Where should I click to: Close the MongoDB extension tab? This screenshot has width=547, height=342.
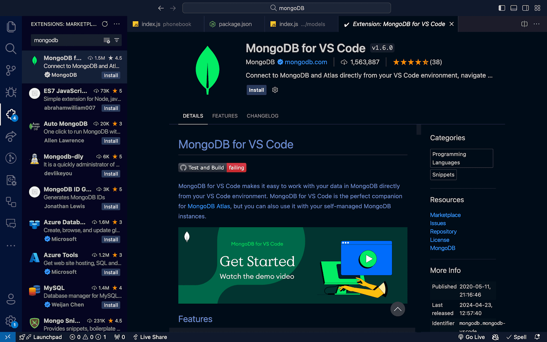click(x=452, y=24)
